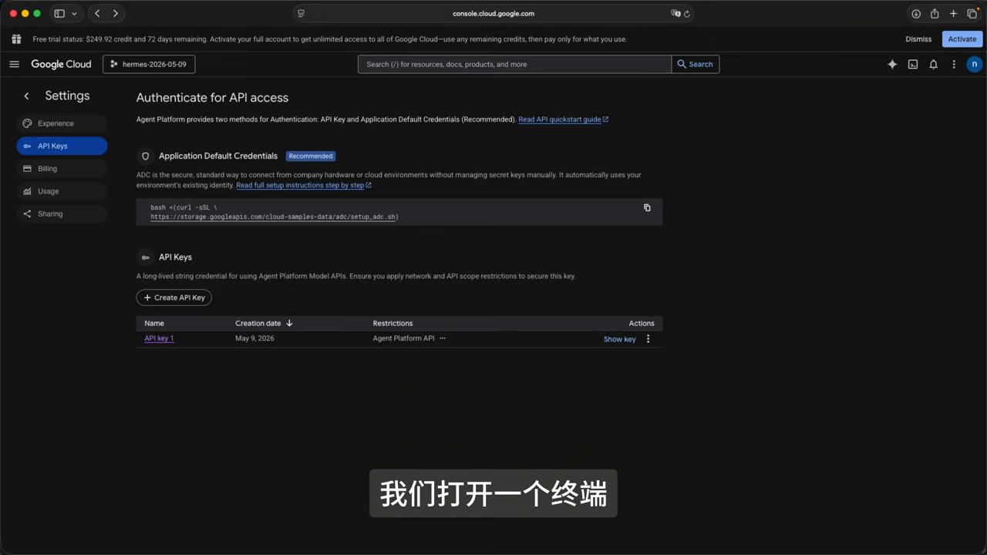Select Sharing in Settings sidebar
This screenshot has height=555, width=987.
(x=62, y=214)
